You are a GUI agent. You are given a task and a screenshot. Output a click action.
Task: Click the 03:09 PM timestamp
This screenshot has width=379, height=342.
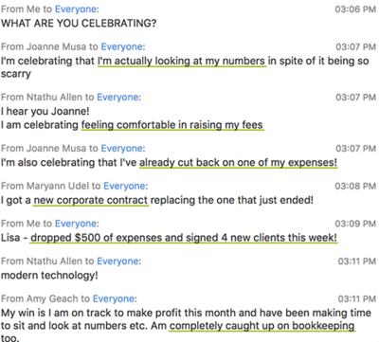(x=355, y=224)
